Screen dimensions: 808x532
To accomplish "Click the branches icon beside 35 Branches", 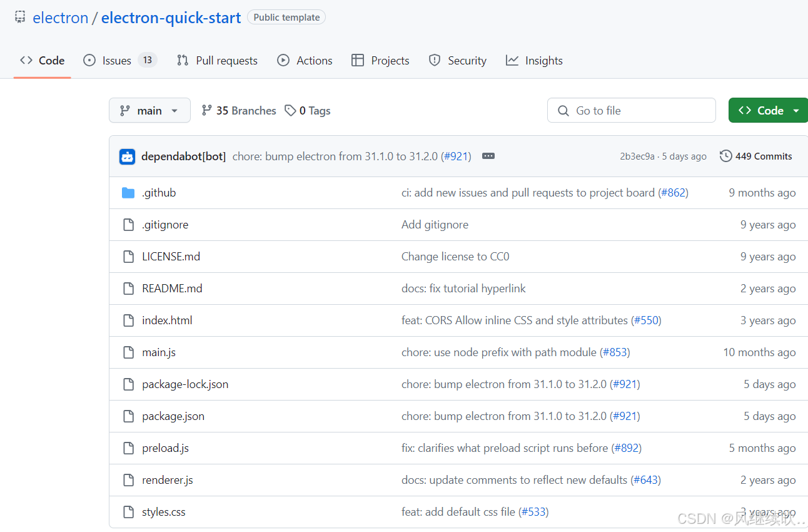I will coord(206,111).
